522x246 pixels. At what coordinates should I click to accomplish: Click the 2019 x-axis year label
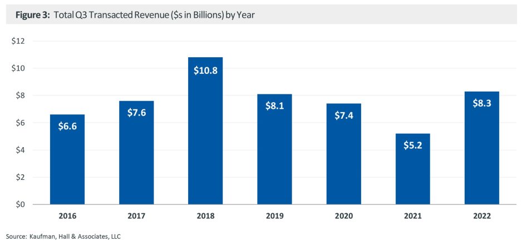(x=274, y=217)
